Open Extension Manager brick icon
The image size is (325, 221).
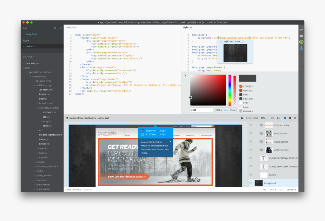click(x=301, y=36)
